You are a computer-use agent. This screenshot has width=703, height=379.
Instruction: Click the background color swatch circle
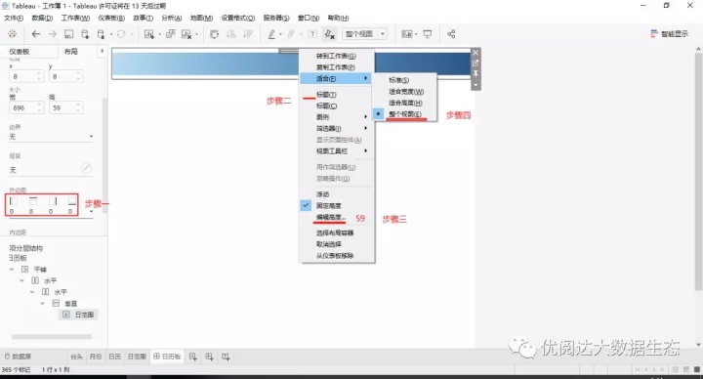[x=87, y=168]
